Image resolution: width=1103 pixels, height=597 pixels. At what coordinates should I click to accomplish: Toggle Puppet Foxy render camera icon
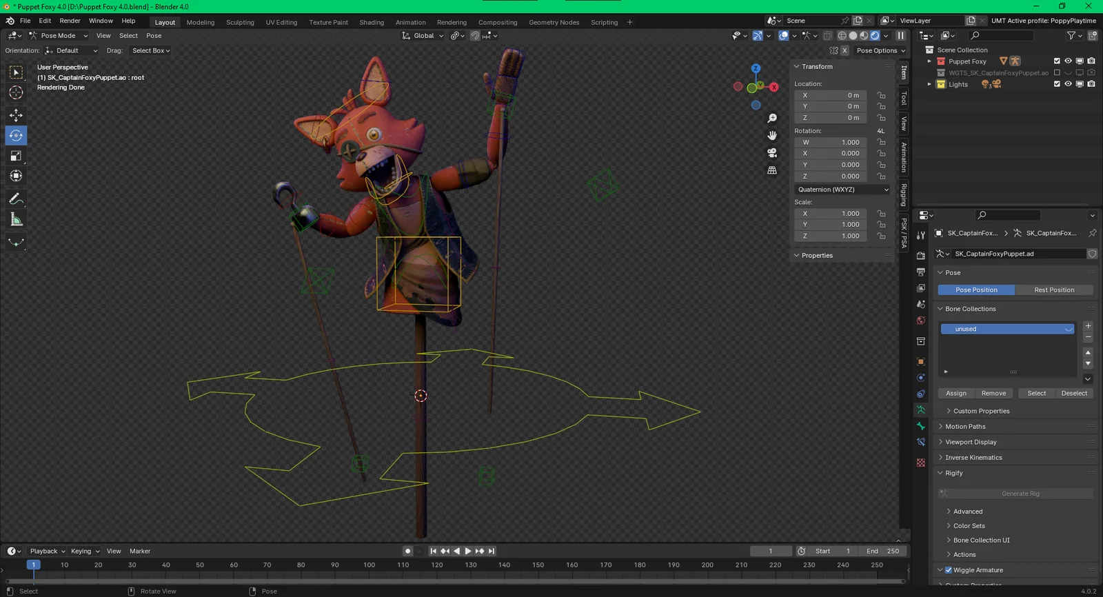(1091, 61)
